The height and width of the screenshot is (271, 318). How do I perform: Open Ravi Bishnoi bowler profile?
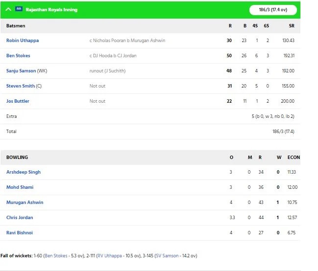[x=20, y=233]
